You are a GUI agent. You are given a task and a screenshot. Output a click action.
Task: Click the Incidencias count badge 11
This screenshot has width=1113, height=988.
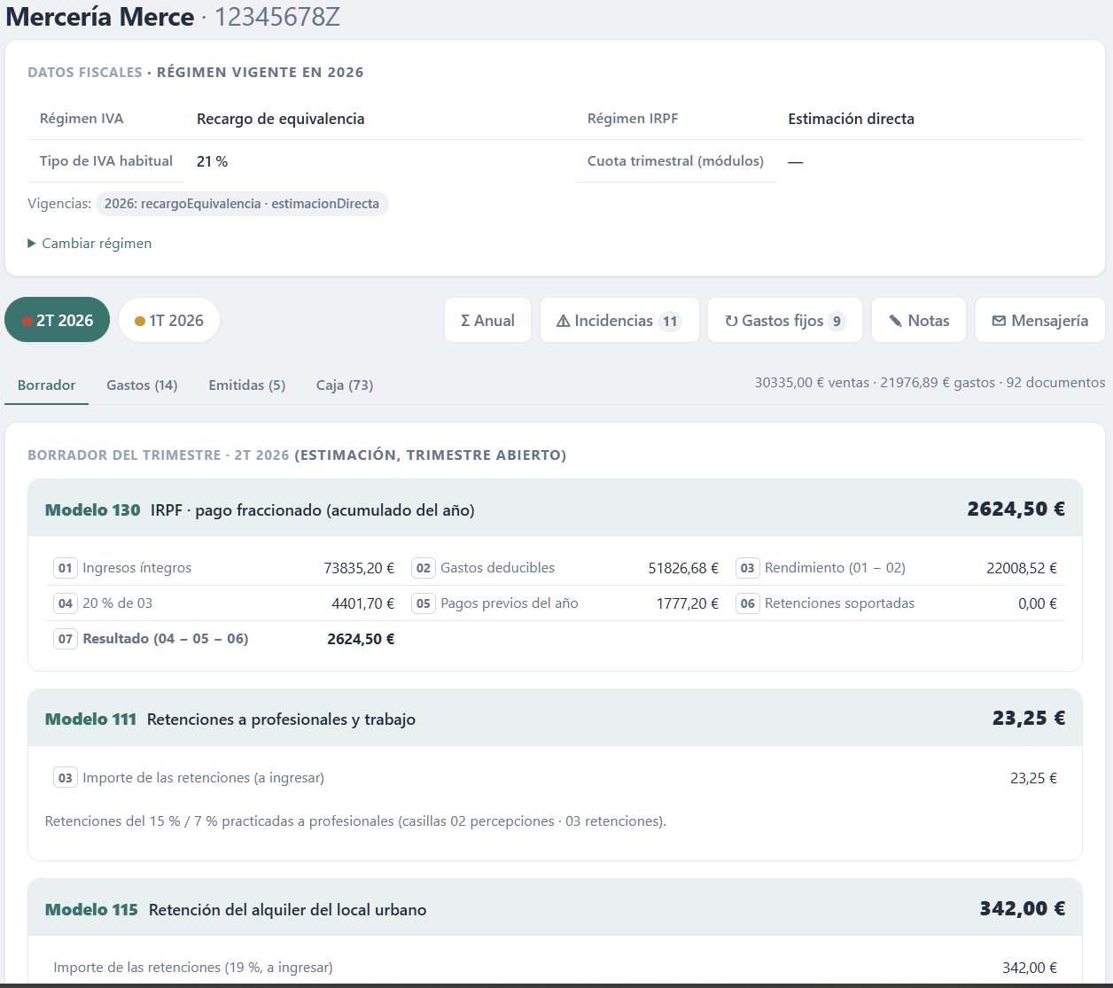pos(670,321)
